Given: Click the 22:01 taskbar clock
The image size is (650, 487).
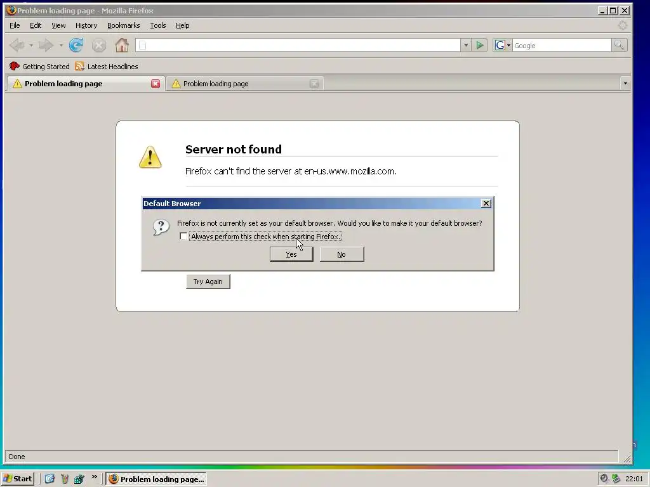Looking at the screenshot, I should (x=634, y=479).
